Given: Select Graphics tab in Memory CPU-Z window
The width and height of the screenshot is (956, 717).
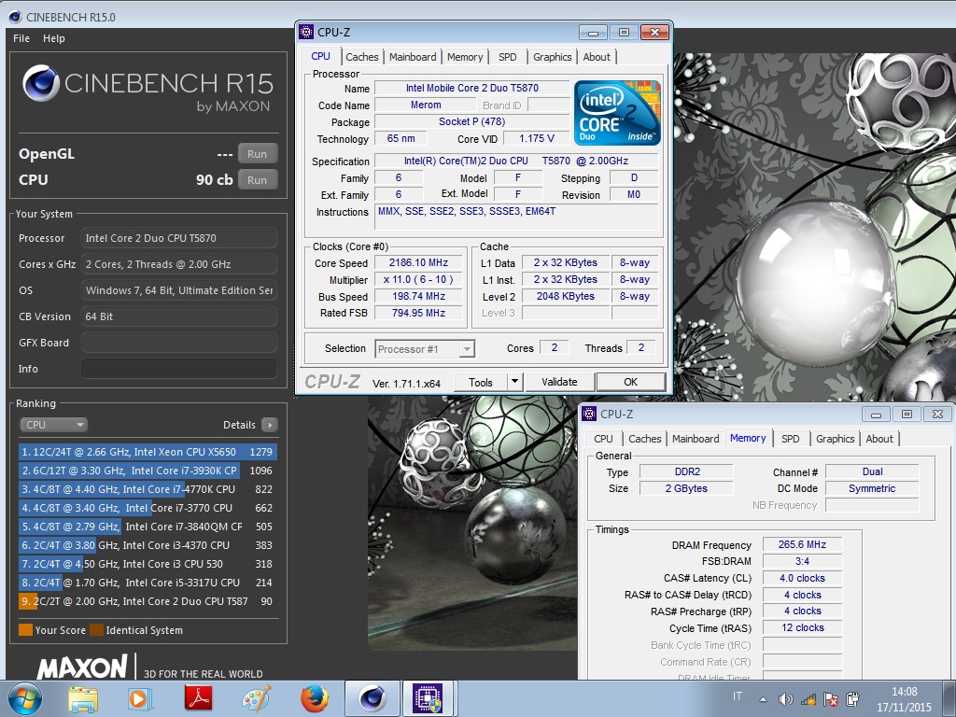Looking at the screenshot, I should click(x=836, y=439).
